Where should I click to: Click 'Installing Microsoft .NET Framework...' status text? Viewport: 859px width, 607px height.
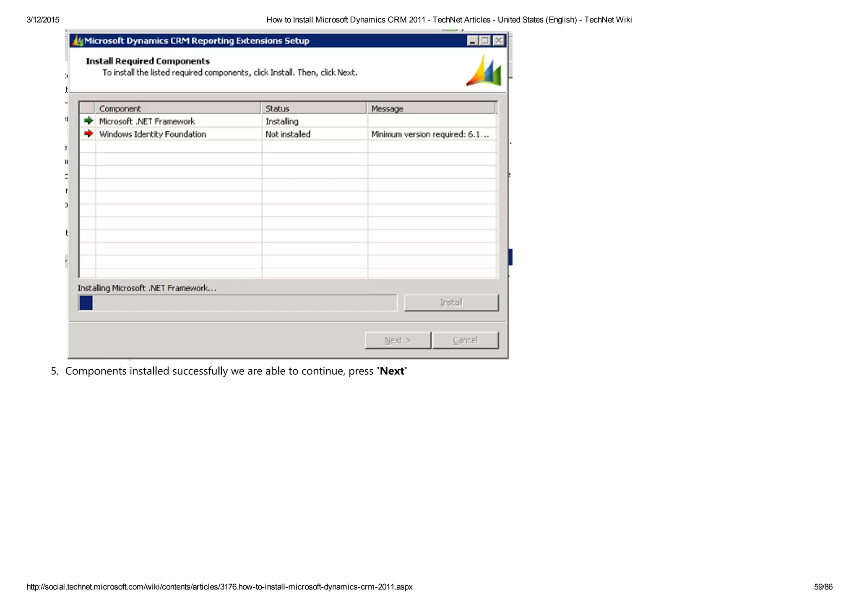147,288
